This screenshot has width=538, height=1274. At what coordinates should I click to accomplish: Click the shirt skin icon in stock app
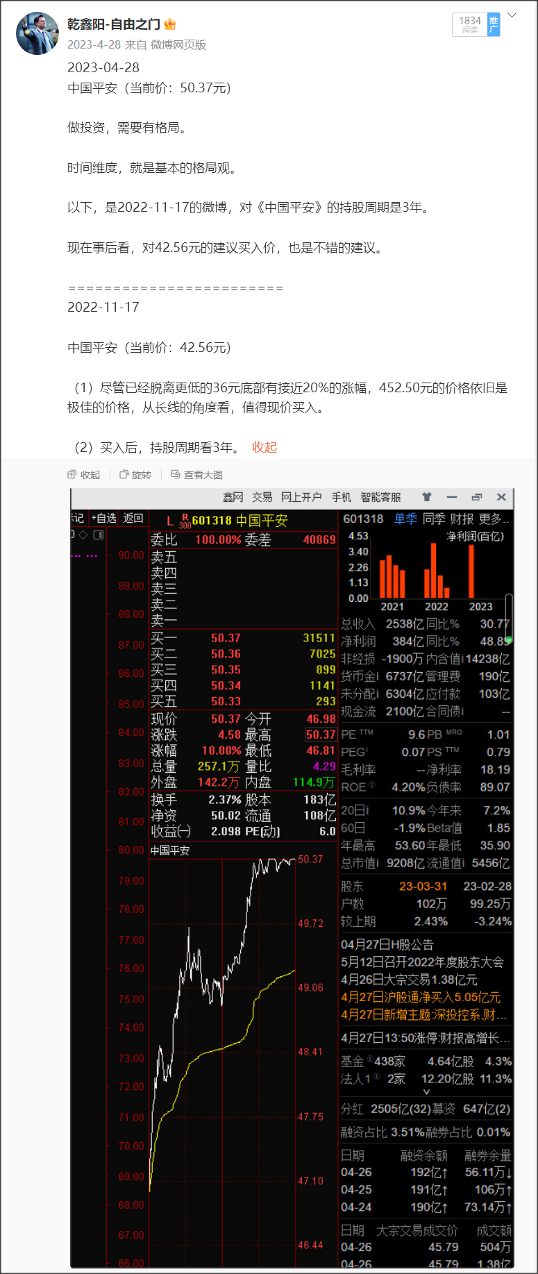tap(427, 497)
